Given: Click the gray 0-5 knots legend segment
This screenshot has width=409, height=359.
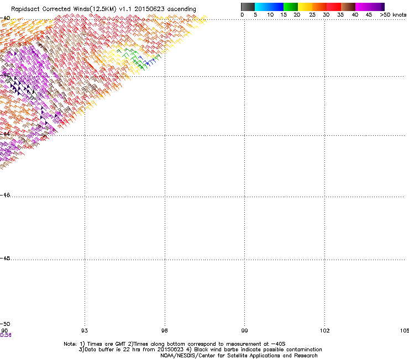Looking at the screenshot, I should pos(248,7).
